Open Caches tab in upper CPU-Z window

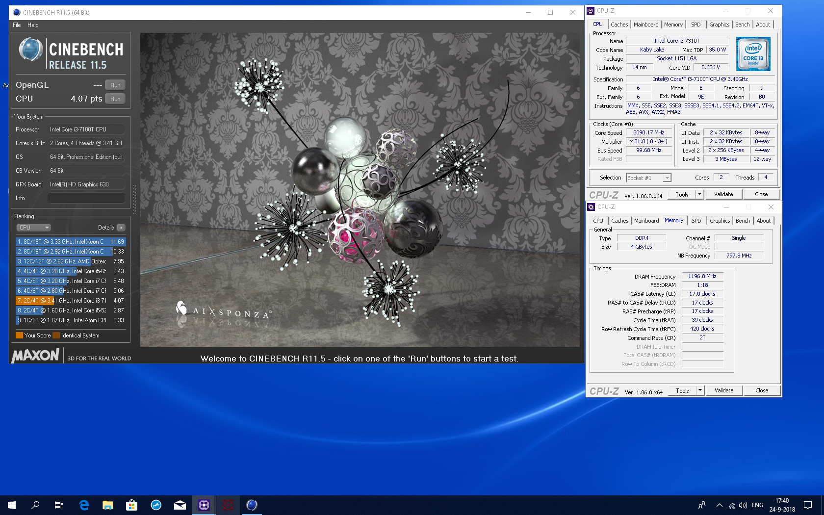pyautogui.click(x=619, y=25)
